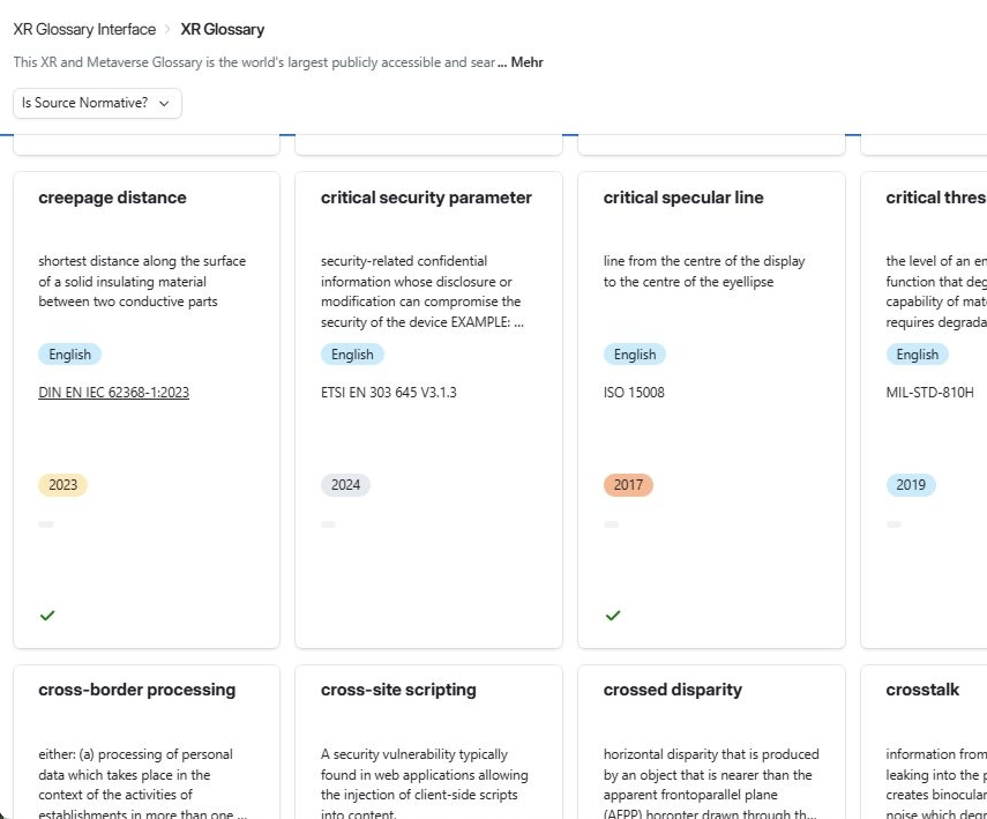Image resolution: width=987 pixels, height=819 pixels.
Task: Click the creepage distance definition text
Action: point(142,281)
